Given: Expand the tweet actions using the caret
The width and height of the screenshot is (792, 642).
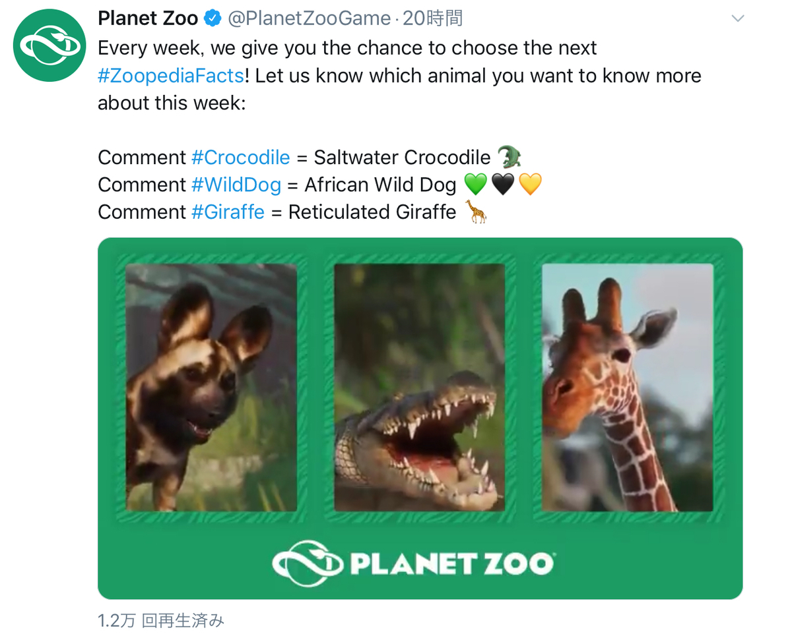Looking at the screenshot, I should 737,18.
